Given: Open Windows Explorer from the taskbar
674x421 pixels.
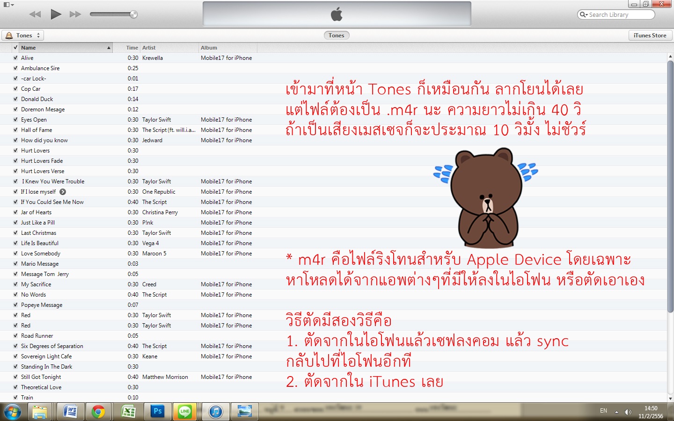Looking at the screenshot, I should 40,412.
